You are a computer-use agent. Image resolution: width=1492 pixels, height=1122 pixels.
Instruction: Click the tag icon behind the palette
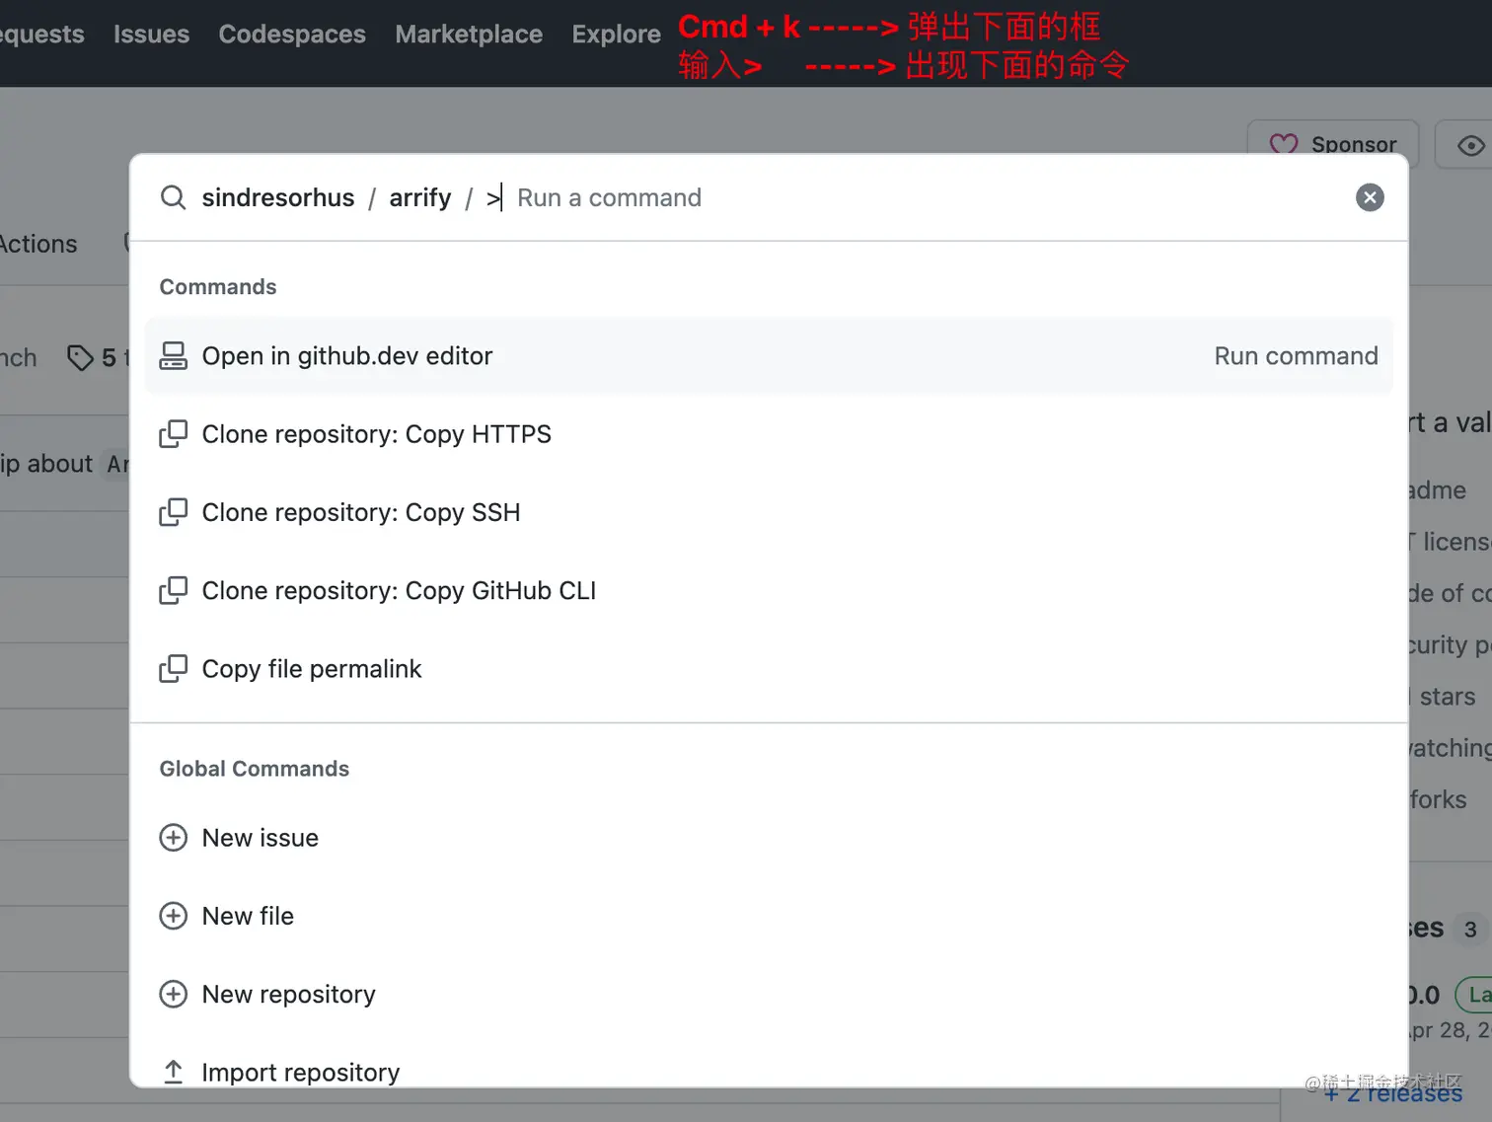[80, 357]
